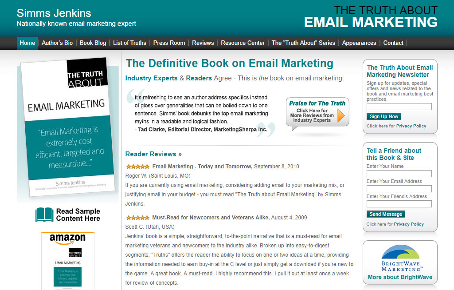Click the newsletter Privacy Policy link
This screenshot has height=290, width=454.
click(x=411, y=126)
